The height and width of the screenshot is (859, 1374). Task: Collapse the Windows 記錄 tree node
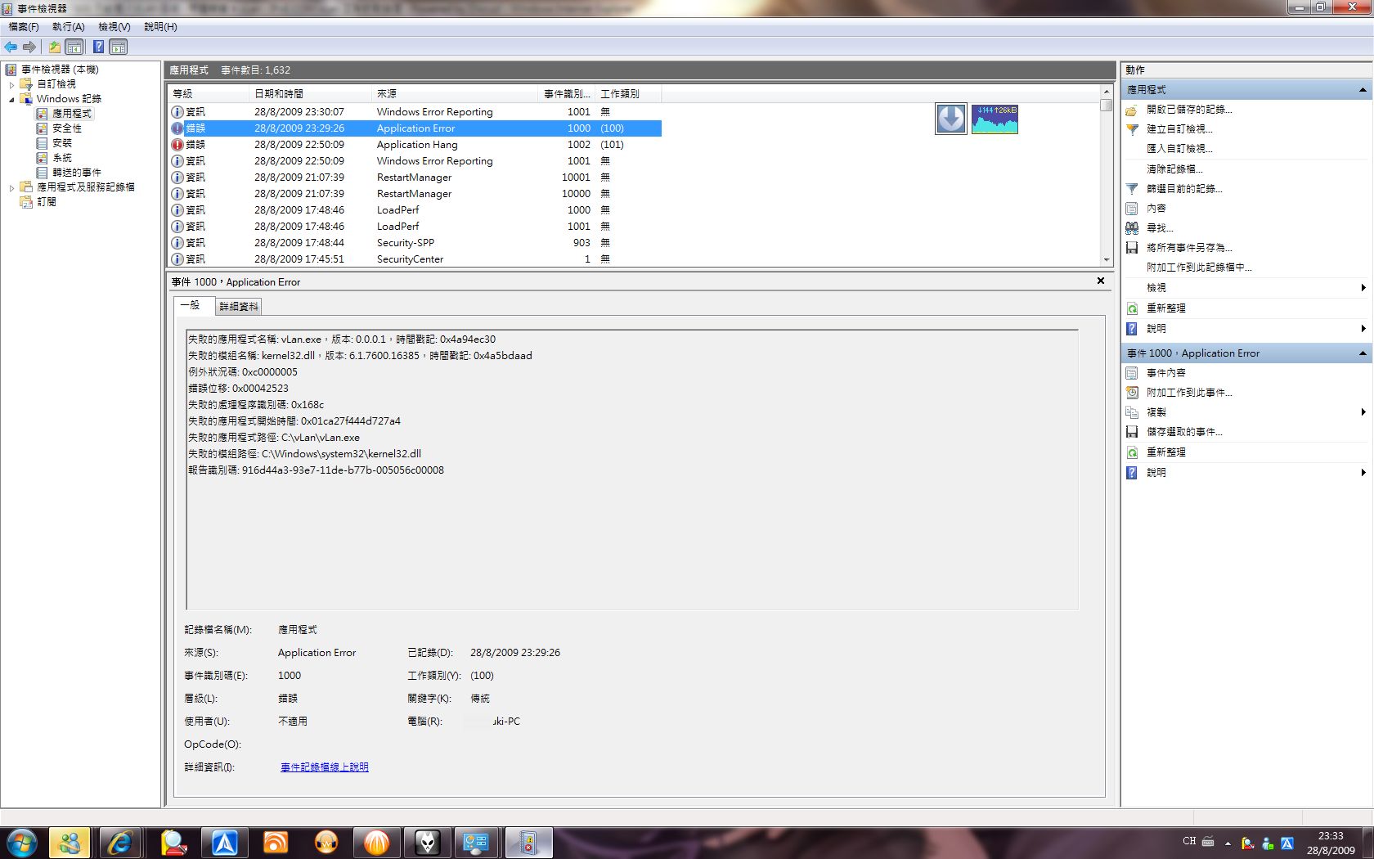pyautogui.click(x=12, y=99)
